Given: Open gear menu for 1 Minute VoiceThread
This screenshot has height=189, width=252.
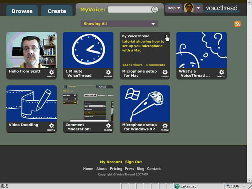Looking at the screenshot, I should pos(108,74).
